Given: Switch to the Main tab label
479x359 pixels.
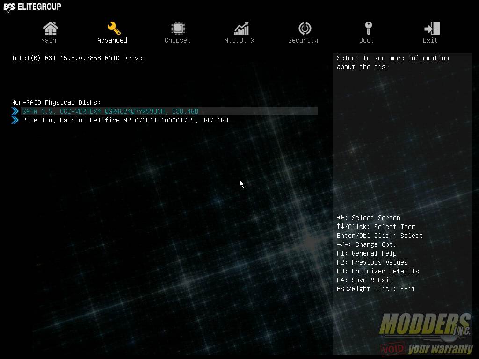Looking at the screenshot, I should (49, 40).
